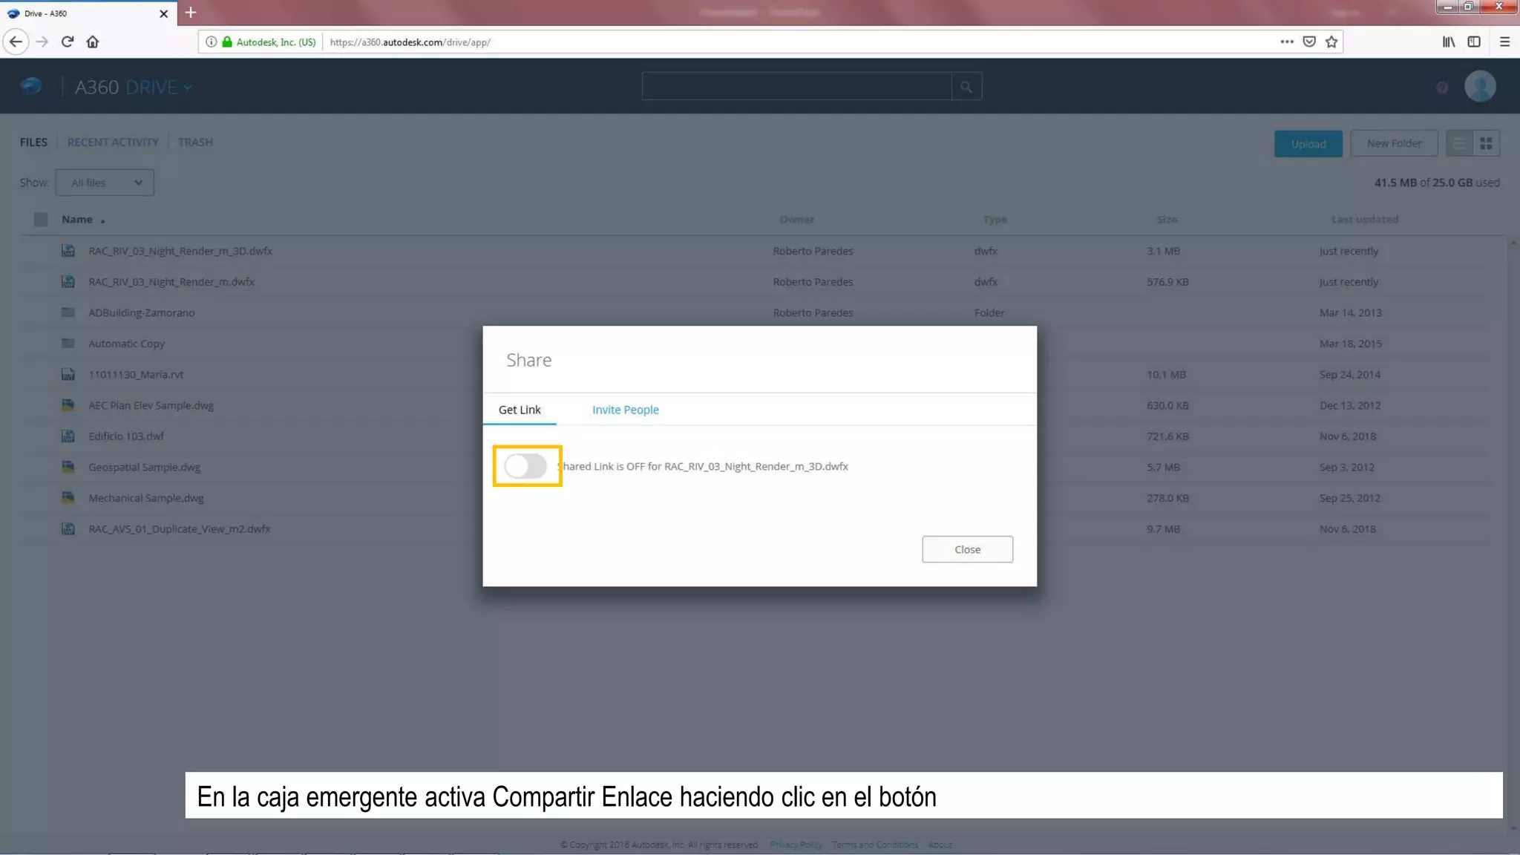Open a new browser tab
This screenshot has height=855, width=1520.
pyautogui.click(x=191, y=13)
